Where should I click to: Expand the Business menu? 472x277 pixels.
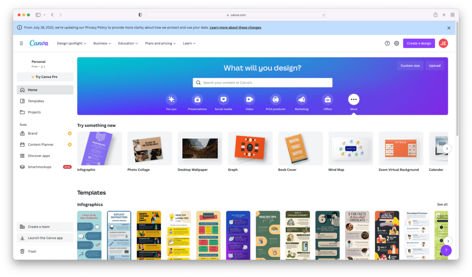coord(102,43)
